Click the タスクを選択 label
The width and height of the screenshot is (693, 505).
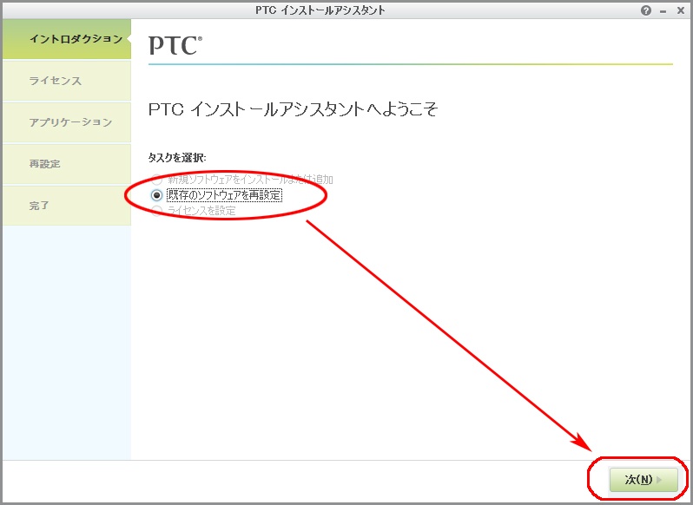(177, 158)
